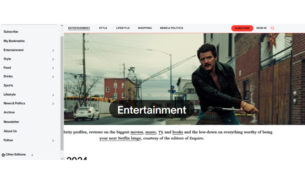Open the search magnifier icon
The height and width of the screenshot is (184, 305).
272,28
